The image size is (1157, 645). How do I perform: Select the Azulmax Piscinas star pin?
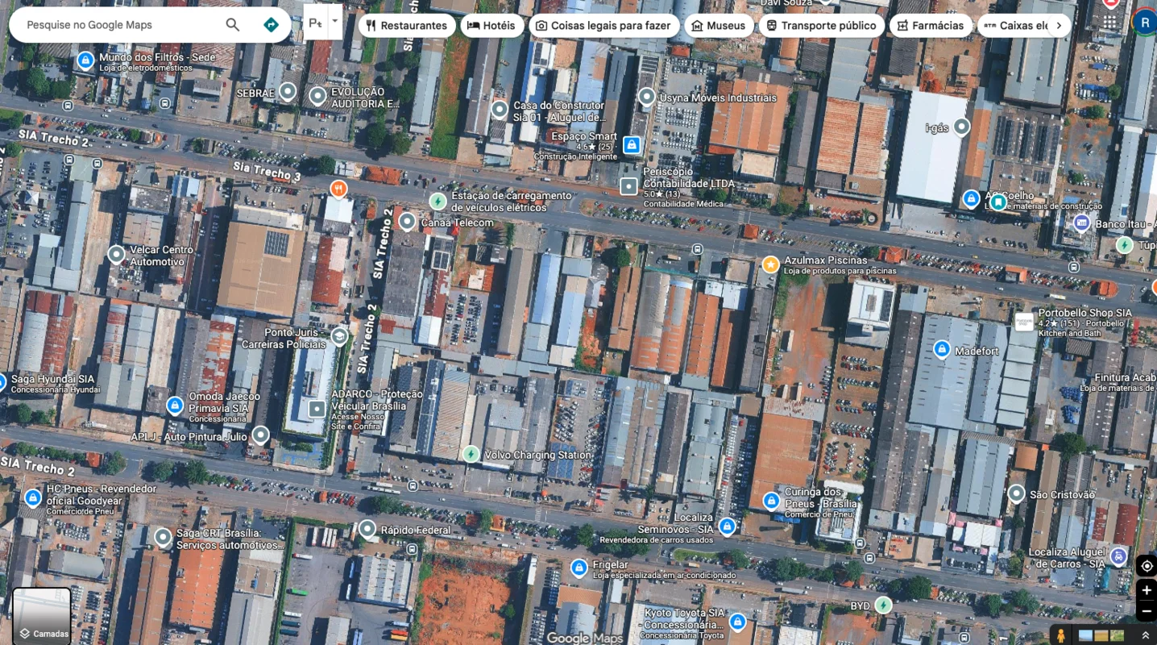pyautogui.click(x=770, y=264)
